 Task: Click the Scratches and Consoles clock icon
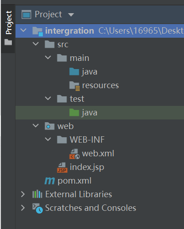37,208
